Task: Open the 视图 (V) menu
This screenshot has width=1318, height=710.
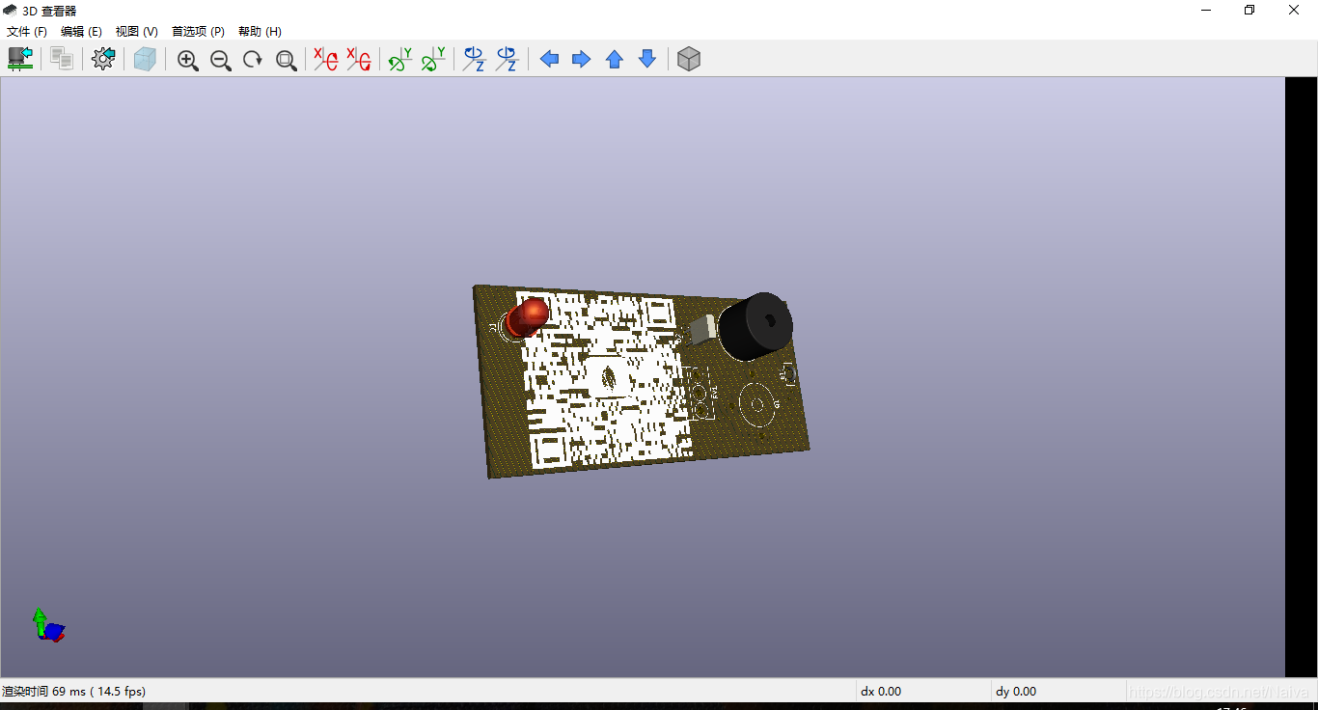Action: tap(137, 32)
